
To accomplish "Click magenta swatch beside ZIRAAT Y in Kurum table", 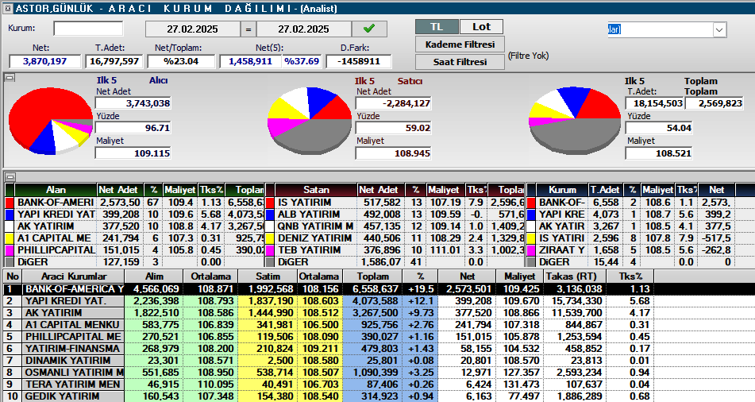I will coord(531,250).
